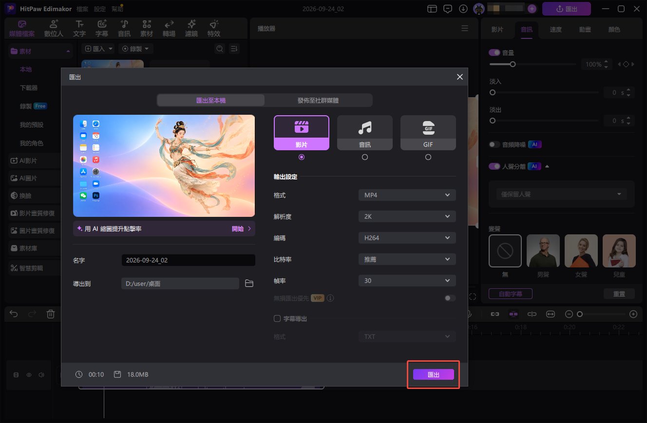The image size is (647, 423).
Task: Open the 濾鏡 filters tab
Action: click(191, 29)
